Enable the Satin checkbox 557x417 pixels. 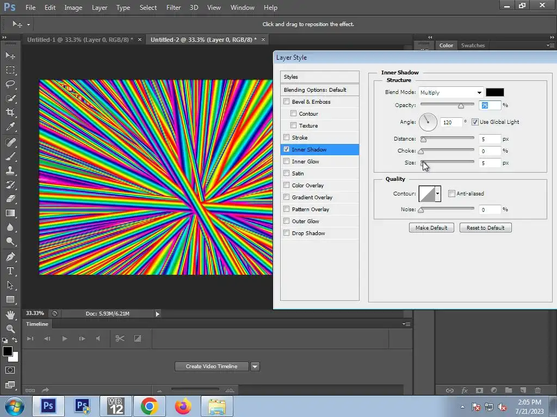(x=286, y=173)
